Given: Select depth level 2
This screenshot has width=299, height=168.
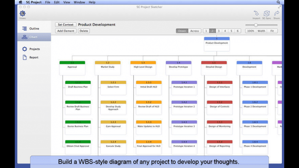Looking at the screenshot, I should 212,31.
